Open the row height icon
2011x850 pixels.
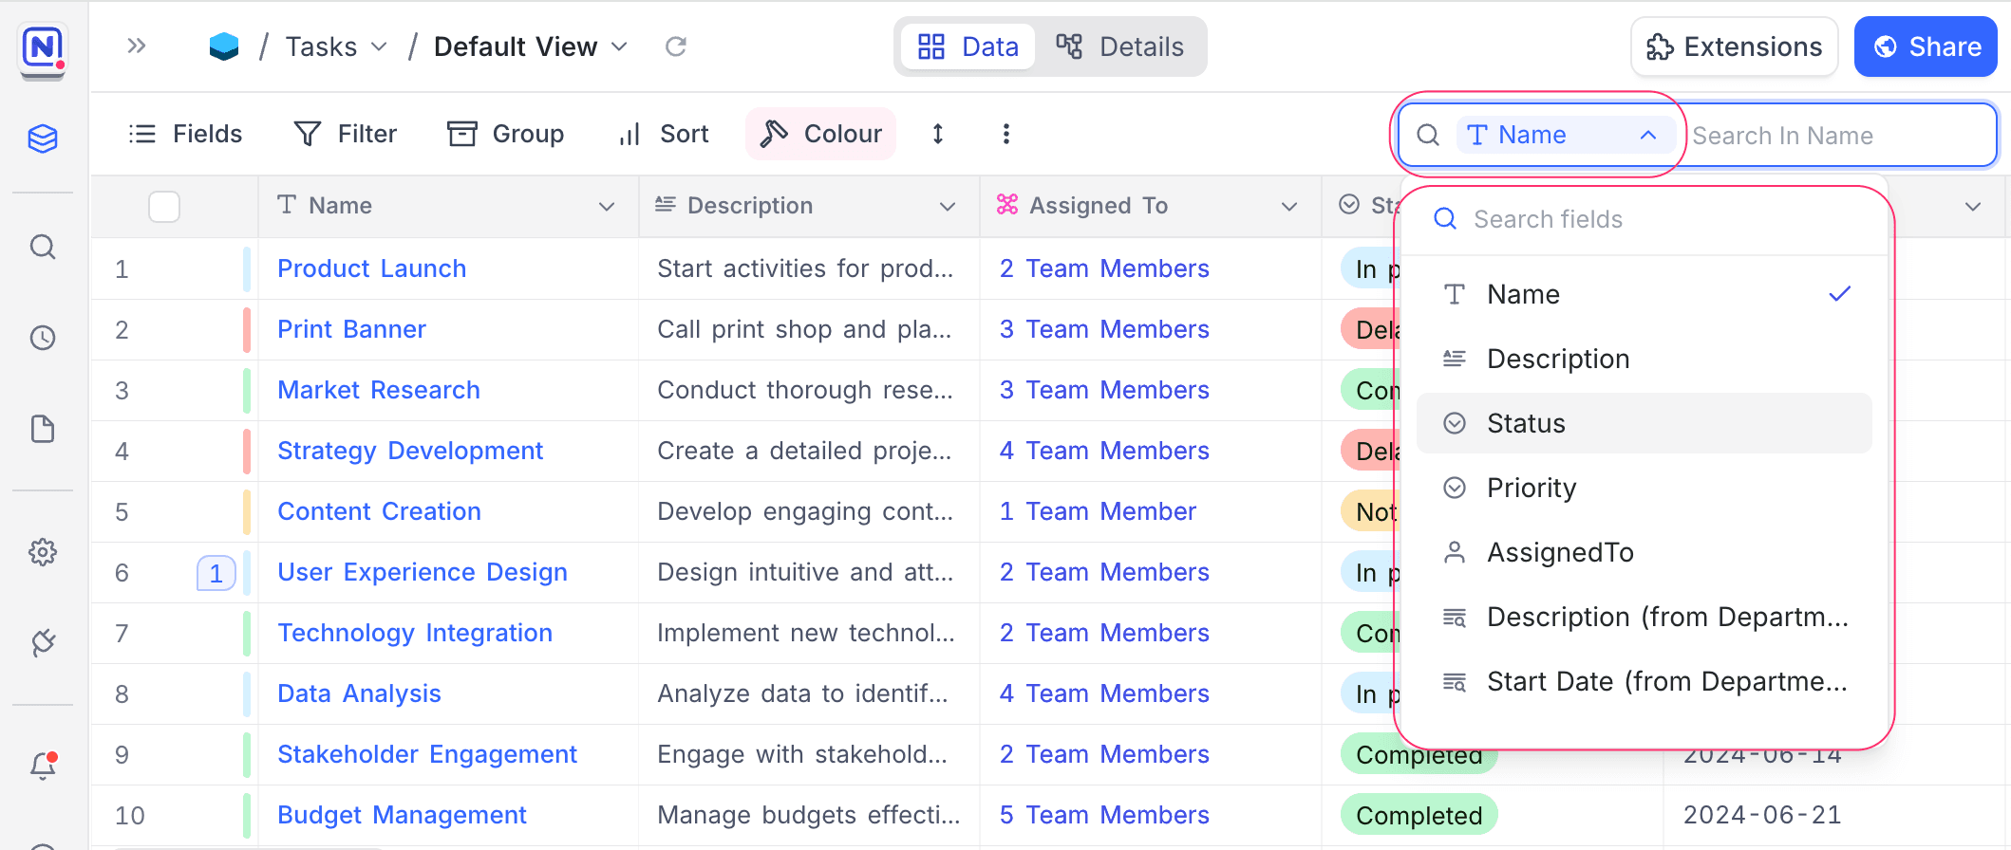937,134
